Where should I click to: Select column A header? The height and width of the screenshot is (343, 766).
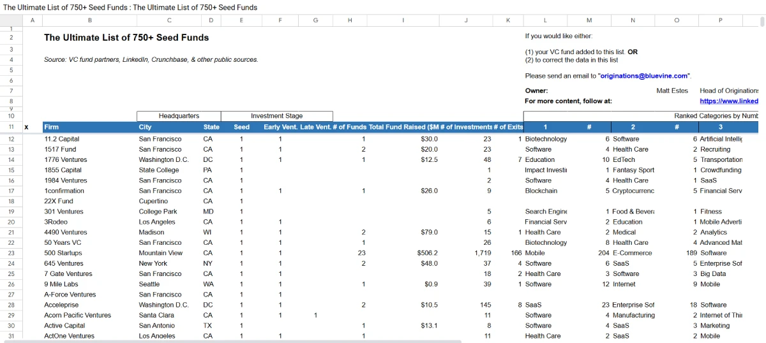(32, 20)
